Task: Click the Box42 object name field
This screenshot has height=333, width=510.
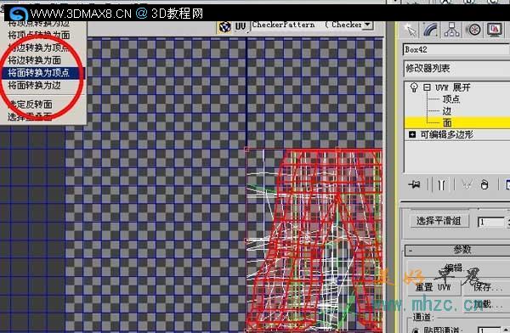Action: 456,50
